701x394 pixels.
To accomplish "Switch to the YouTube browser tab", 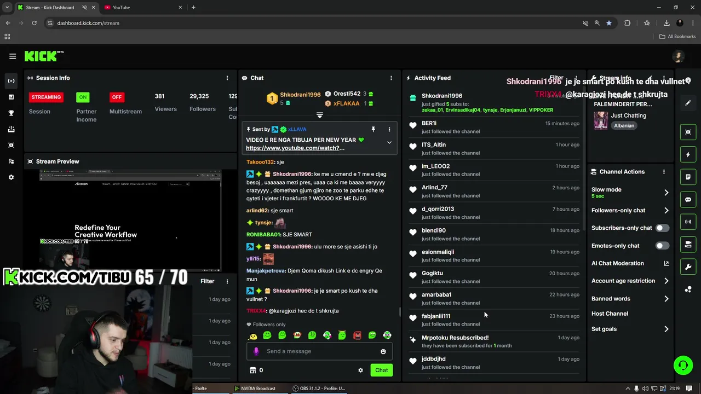I will pyautogui.click(x=142, y=8).
